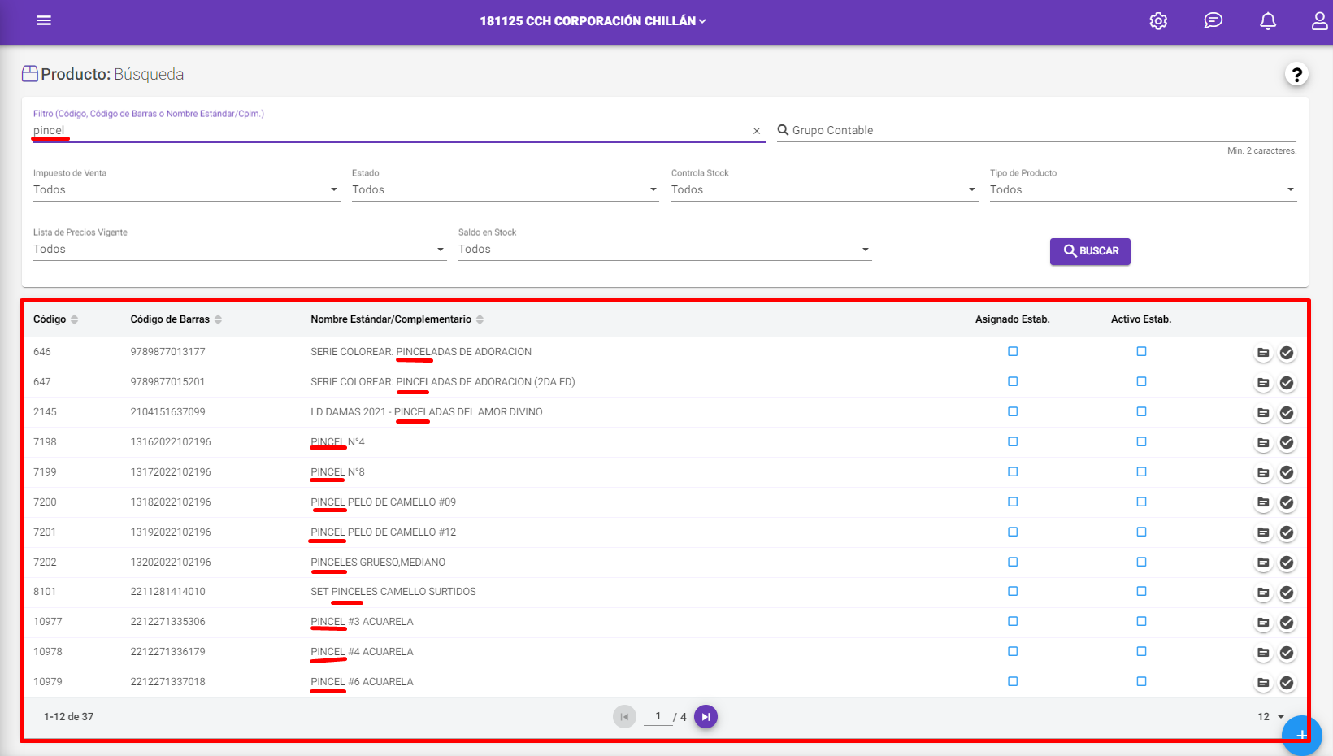Click check-circle icon for PINCEL N°4
1333x756 pixels.
[x=1287, y=443]
